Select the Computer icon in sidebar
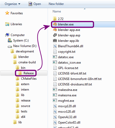 (7, 35)
